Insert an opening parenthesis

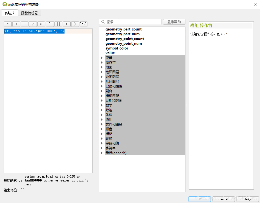67,24
